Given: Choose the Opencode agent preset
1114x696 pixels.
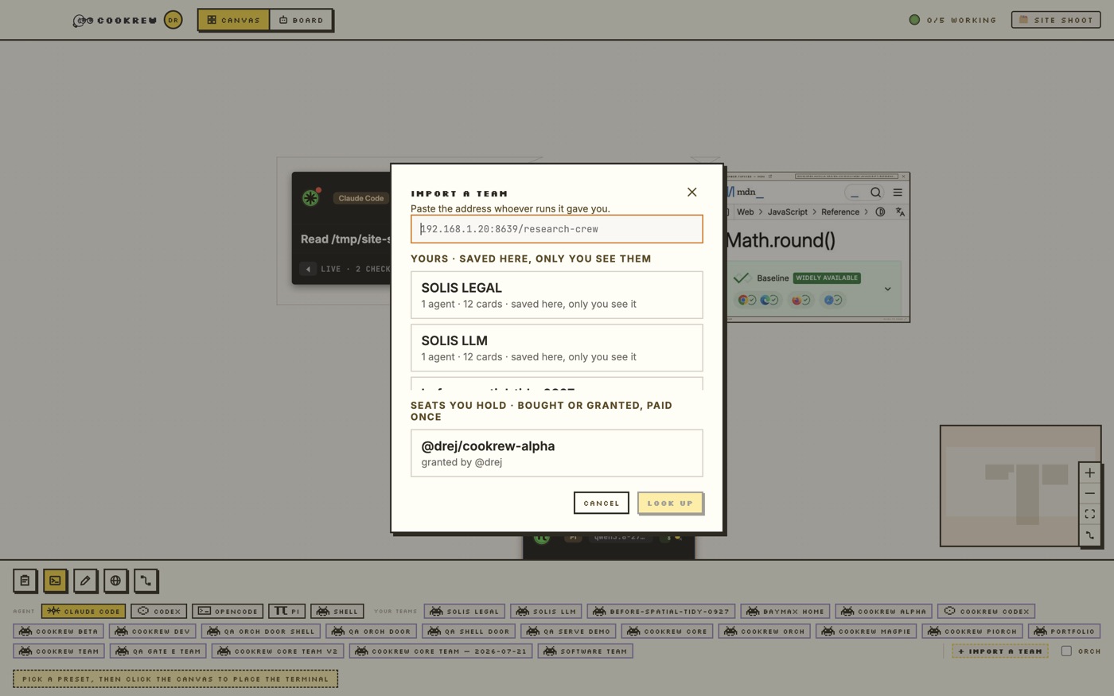Looking at the screenshot, I should (x=228, y=611).
